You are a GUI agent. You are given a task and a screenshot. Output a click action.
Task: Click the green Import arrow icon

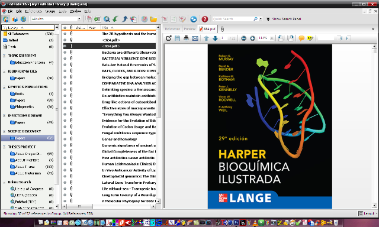115,19
